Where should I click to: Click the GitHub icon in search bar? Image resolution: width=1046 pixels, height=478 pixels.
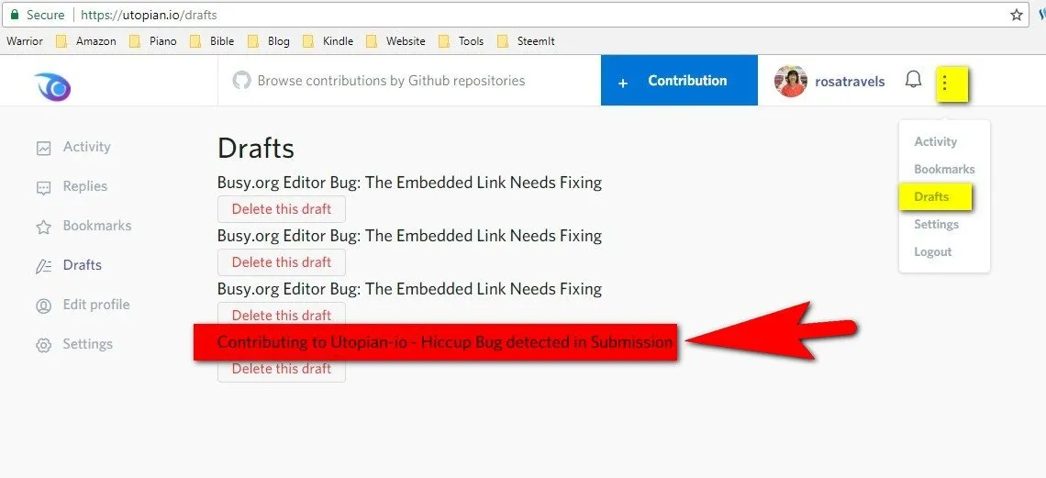pyautogui.click(x=240, y=81)
